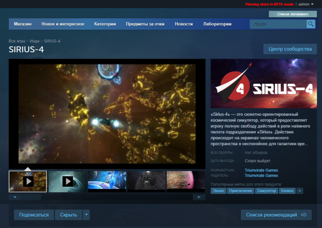Click the left arrow of thumbnail strip
This screenshot has height=228, width=322.
pos(14,197)
